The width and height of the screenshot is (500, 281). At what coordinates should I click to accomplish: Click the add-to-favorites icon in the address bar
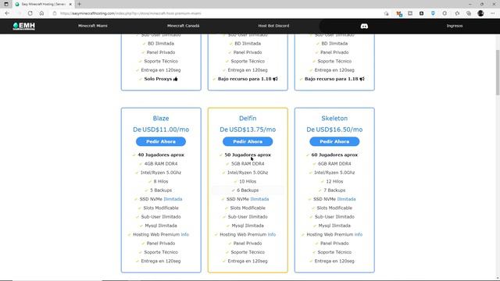(386, 13)
